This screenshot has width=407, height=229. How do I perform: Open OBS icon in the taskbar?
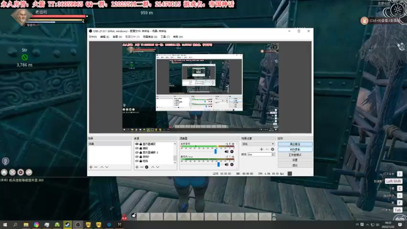point(78,224)
